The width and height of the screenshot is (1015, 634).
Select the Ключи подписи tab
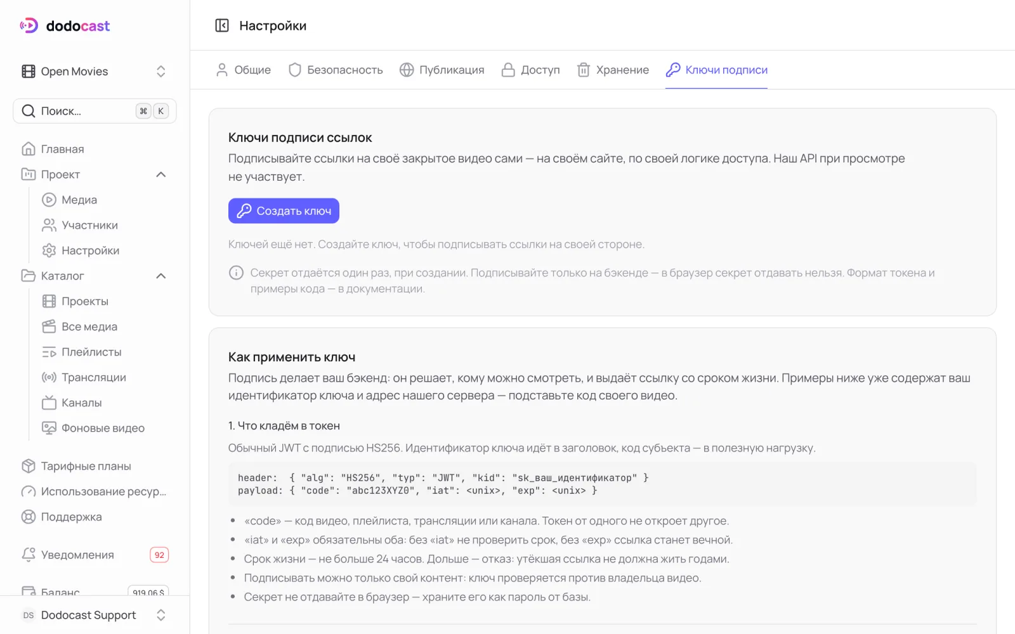717,70
